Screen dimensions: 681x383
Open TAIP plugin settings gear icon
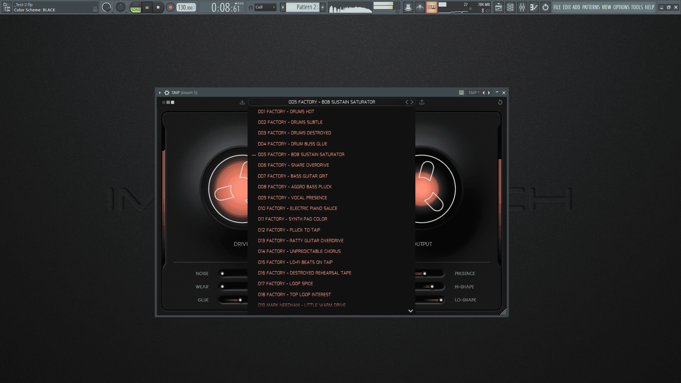pos(167,93)
